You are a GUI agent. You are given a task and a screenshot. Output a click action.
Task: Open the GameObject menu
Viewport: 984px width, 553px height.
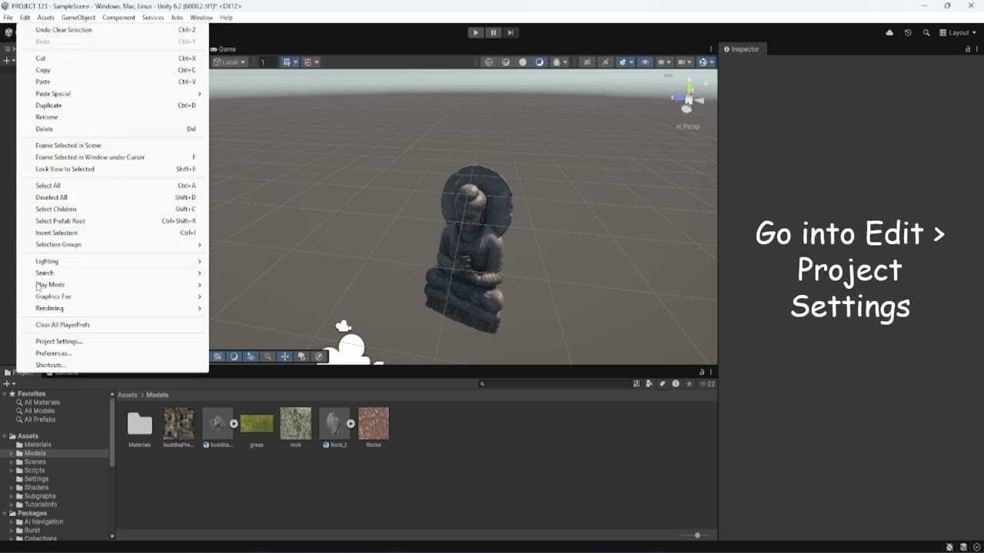[78, 18]
